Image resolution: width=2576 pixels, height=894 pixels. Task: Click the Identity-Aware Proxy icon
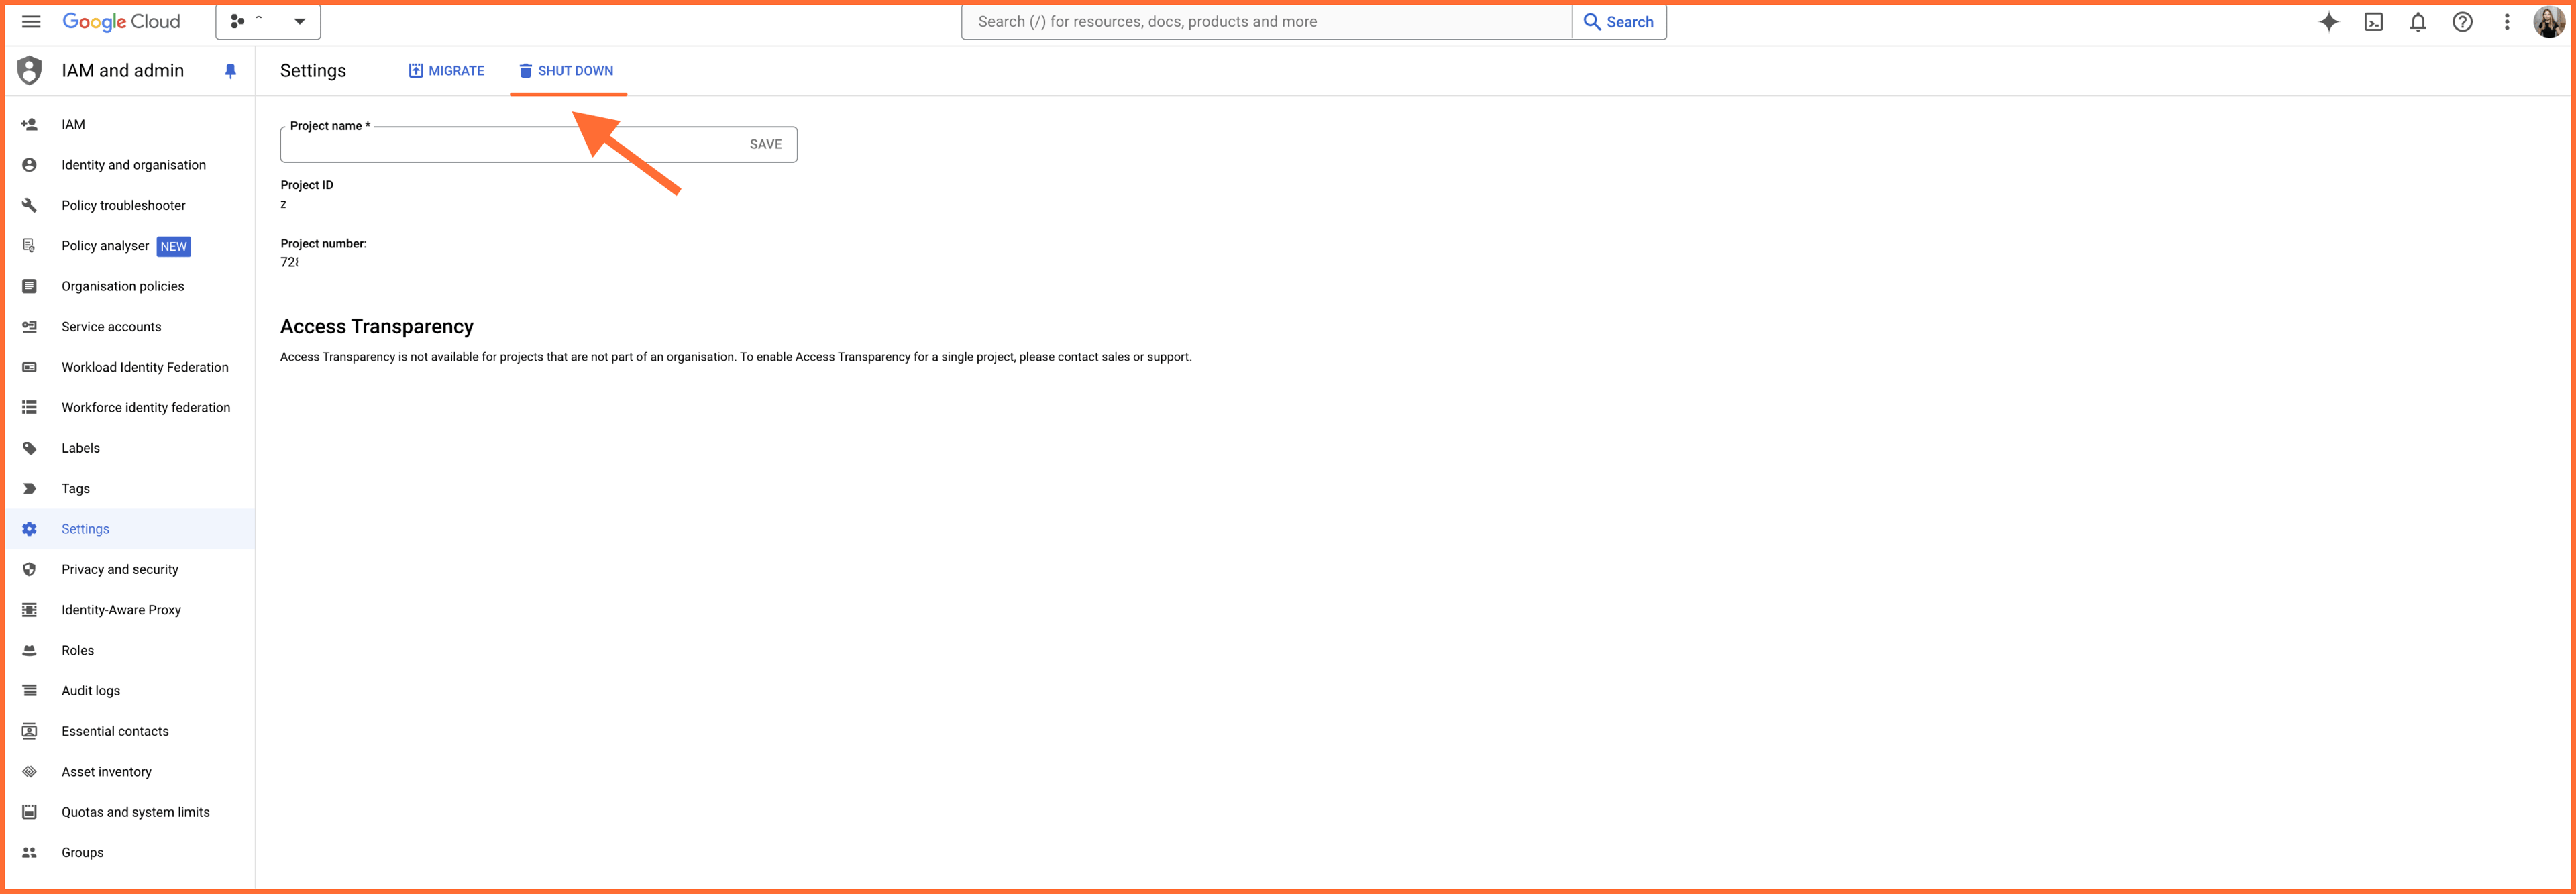point(30,610)
